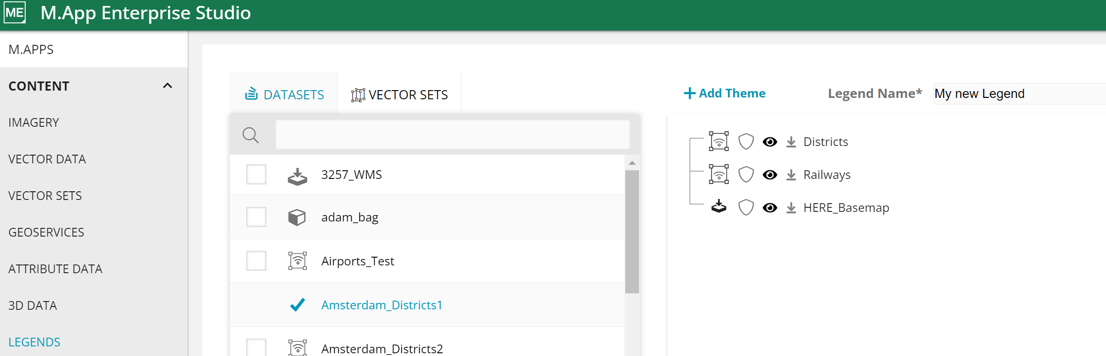The height and width of the screenshot is (356, 1106).
Task: Click the HERE_Basemap layer type icon
Action: 719,207
